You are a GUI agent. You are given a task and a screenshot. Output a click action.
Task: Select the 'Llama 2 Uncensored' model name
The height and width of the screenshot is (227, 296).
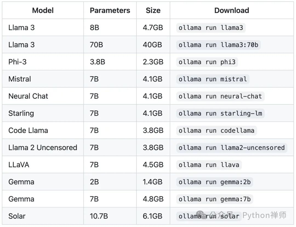pos(43,147)
